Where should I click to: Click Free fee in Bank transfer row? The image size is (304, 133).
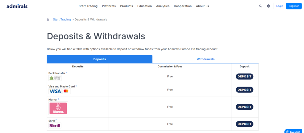coord(170,77)
